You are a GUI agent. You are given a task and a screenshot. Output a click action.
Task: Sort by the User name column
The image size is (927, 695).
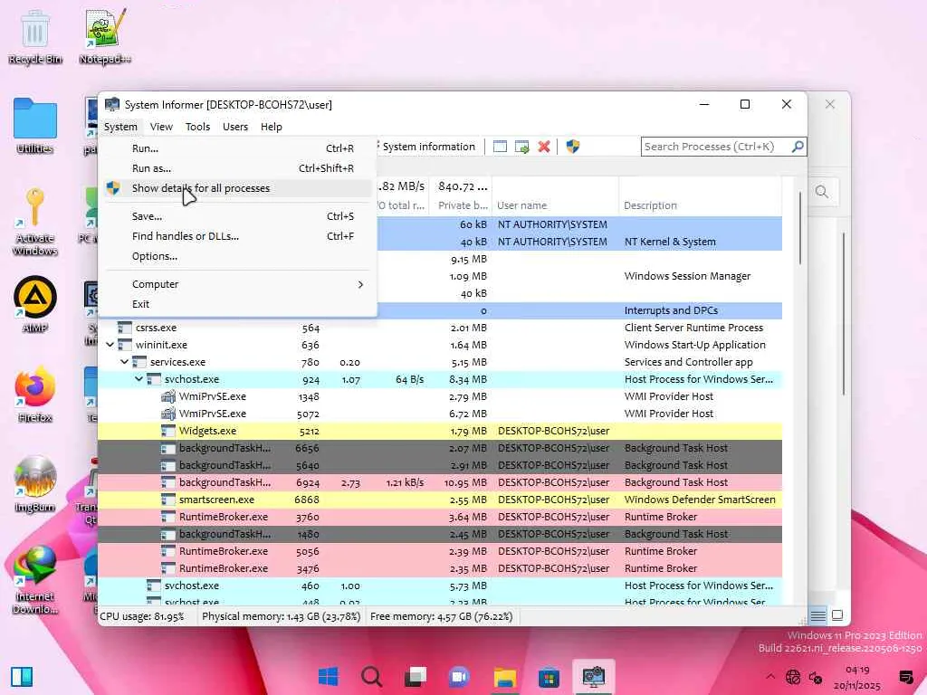click(x=555, y=205)
